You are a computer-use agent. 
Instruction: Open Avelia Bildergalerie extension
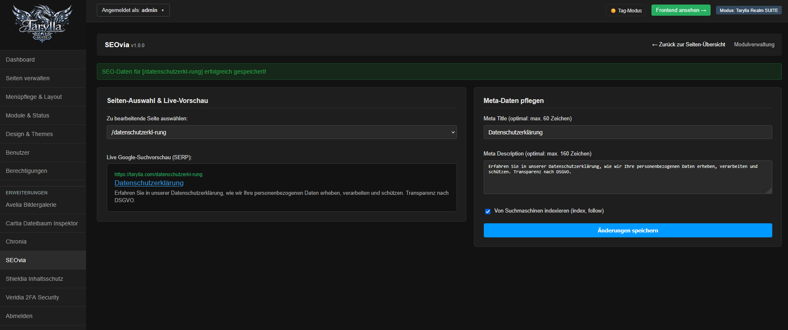43,205
